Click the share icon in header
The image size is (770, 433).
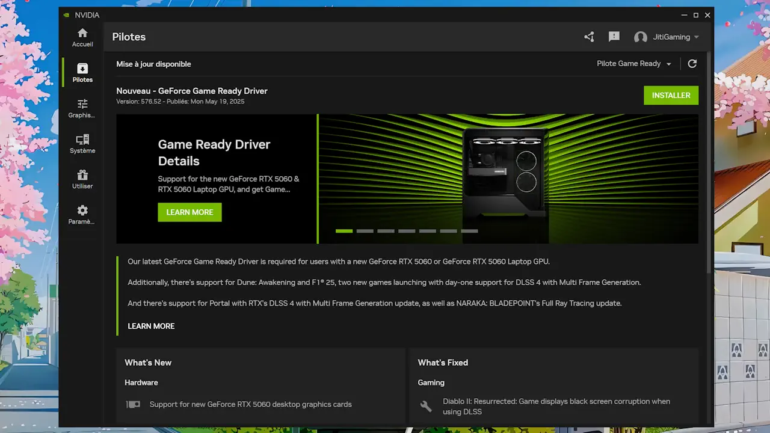[589, 37]
